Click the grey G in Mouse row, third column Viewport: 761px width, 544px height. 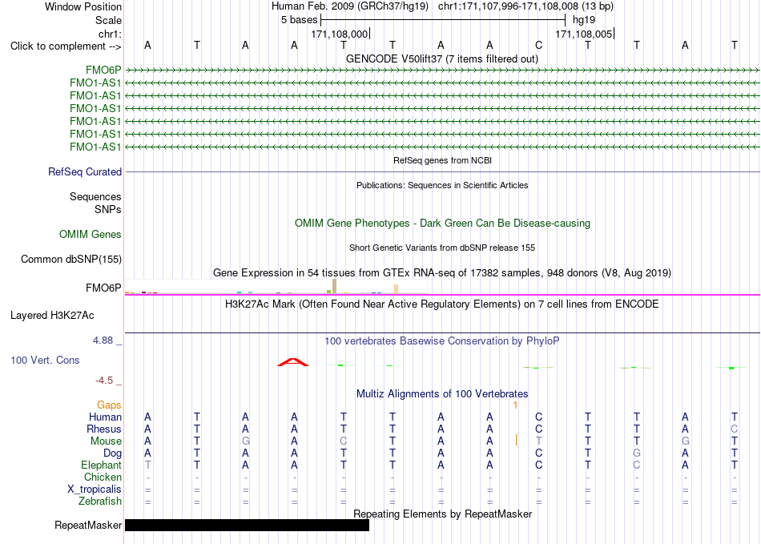(x=246, y=441)
